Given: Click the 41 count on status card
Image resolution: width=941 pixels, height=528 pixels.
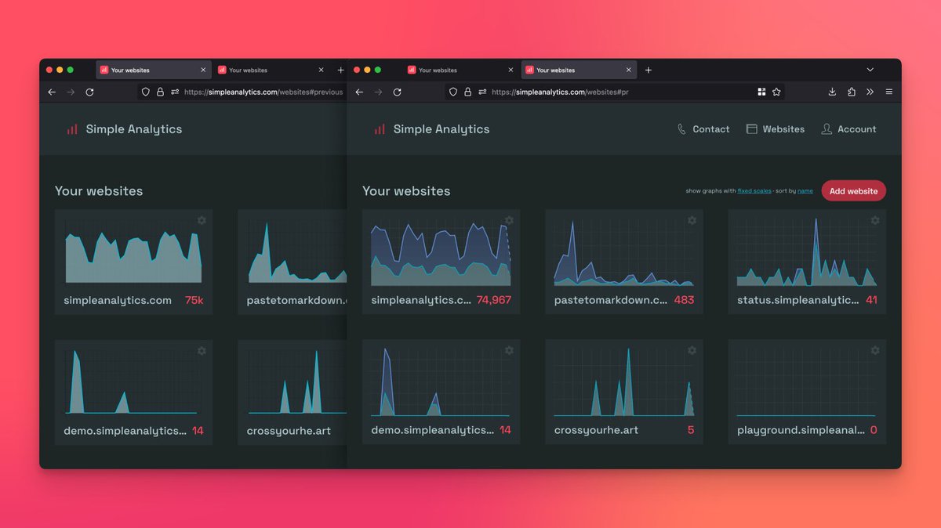Looking at the screenshot, I should click(872, 300).
